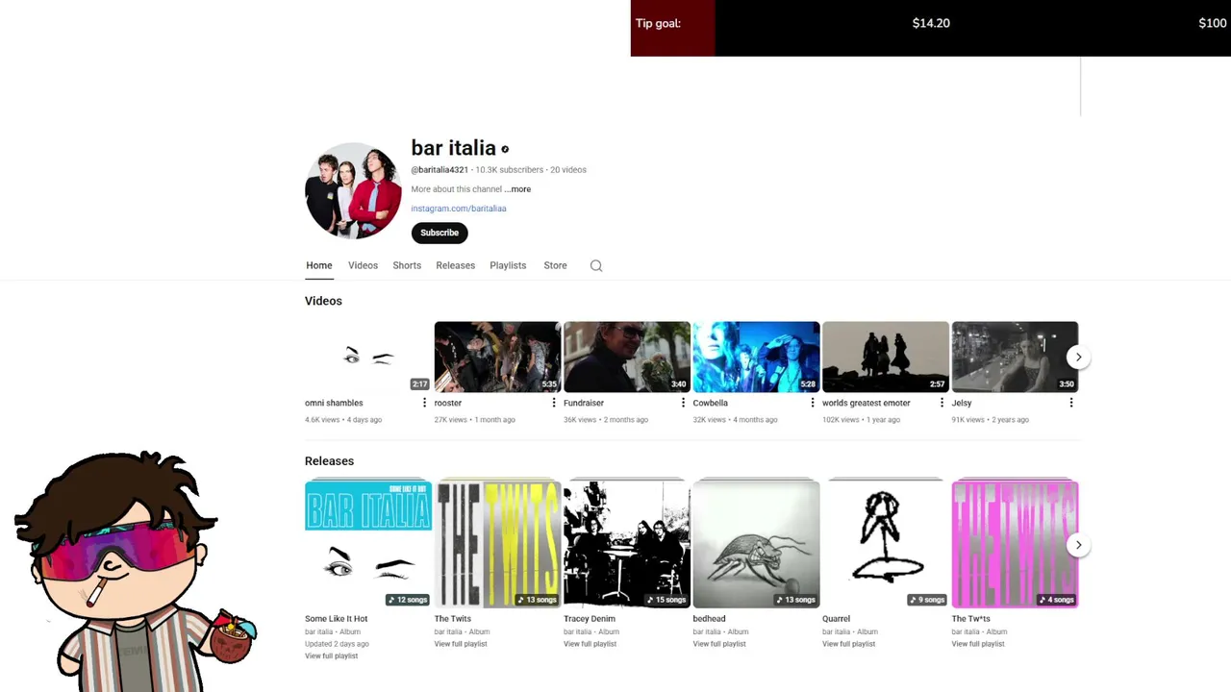Click the Quarrel album title
The height and width of the screenshot is (692, 1231).
click(836, 619)
